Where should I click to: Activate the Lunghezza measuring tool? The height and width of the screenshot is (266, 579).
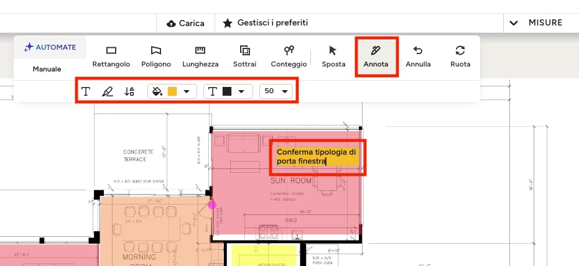coord(200,56)
